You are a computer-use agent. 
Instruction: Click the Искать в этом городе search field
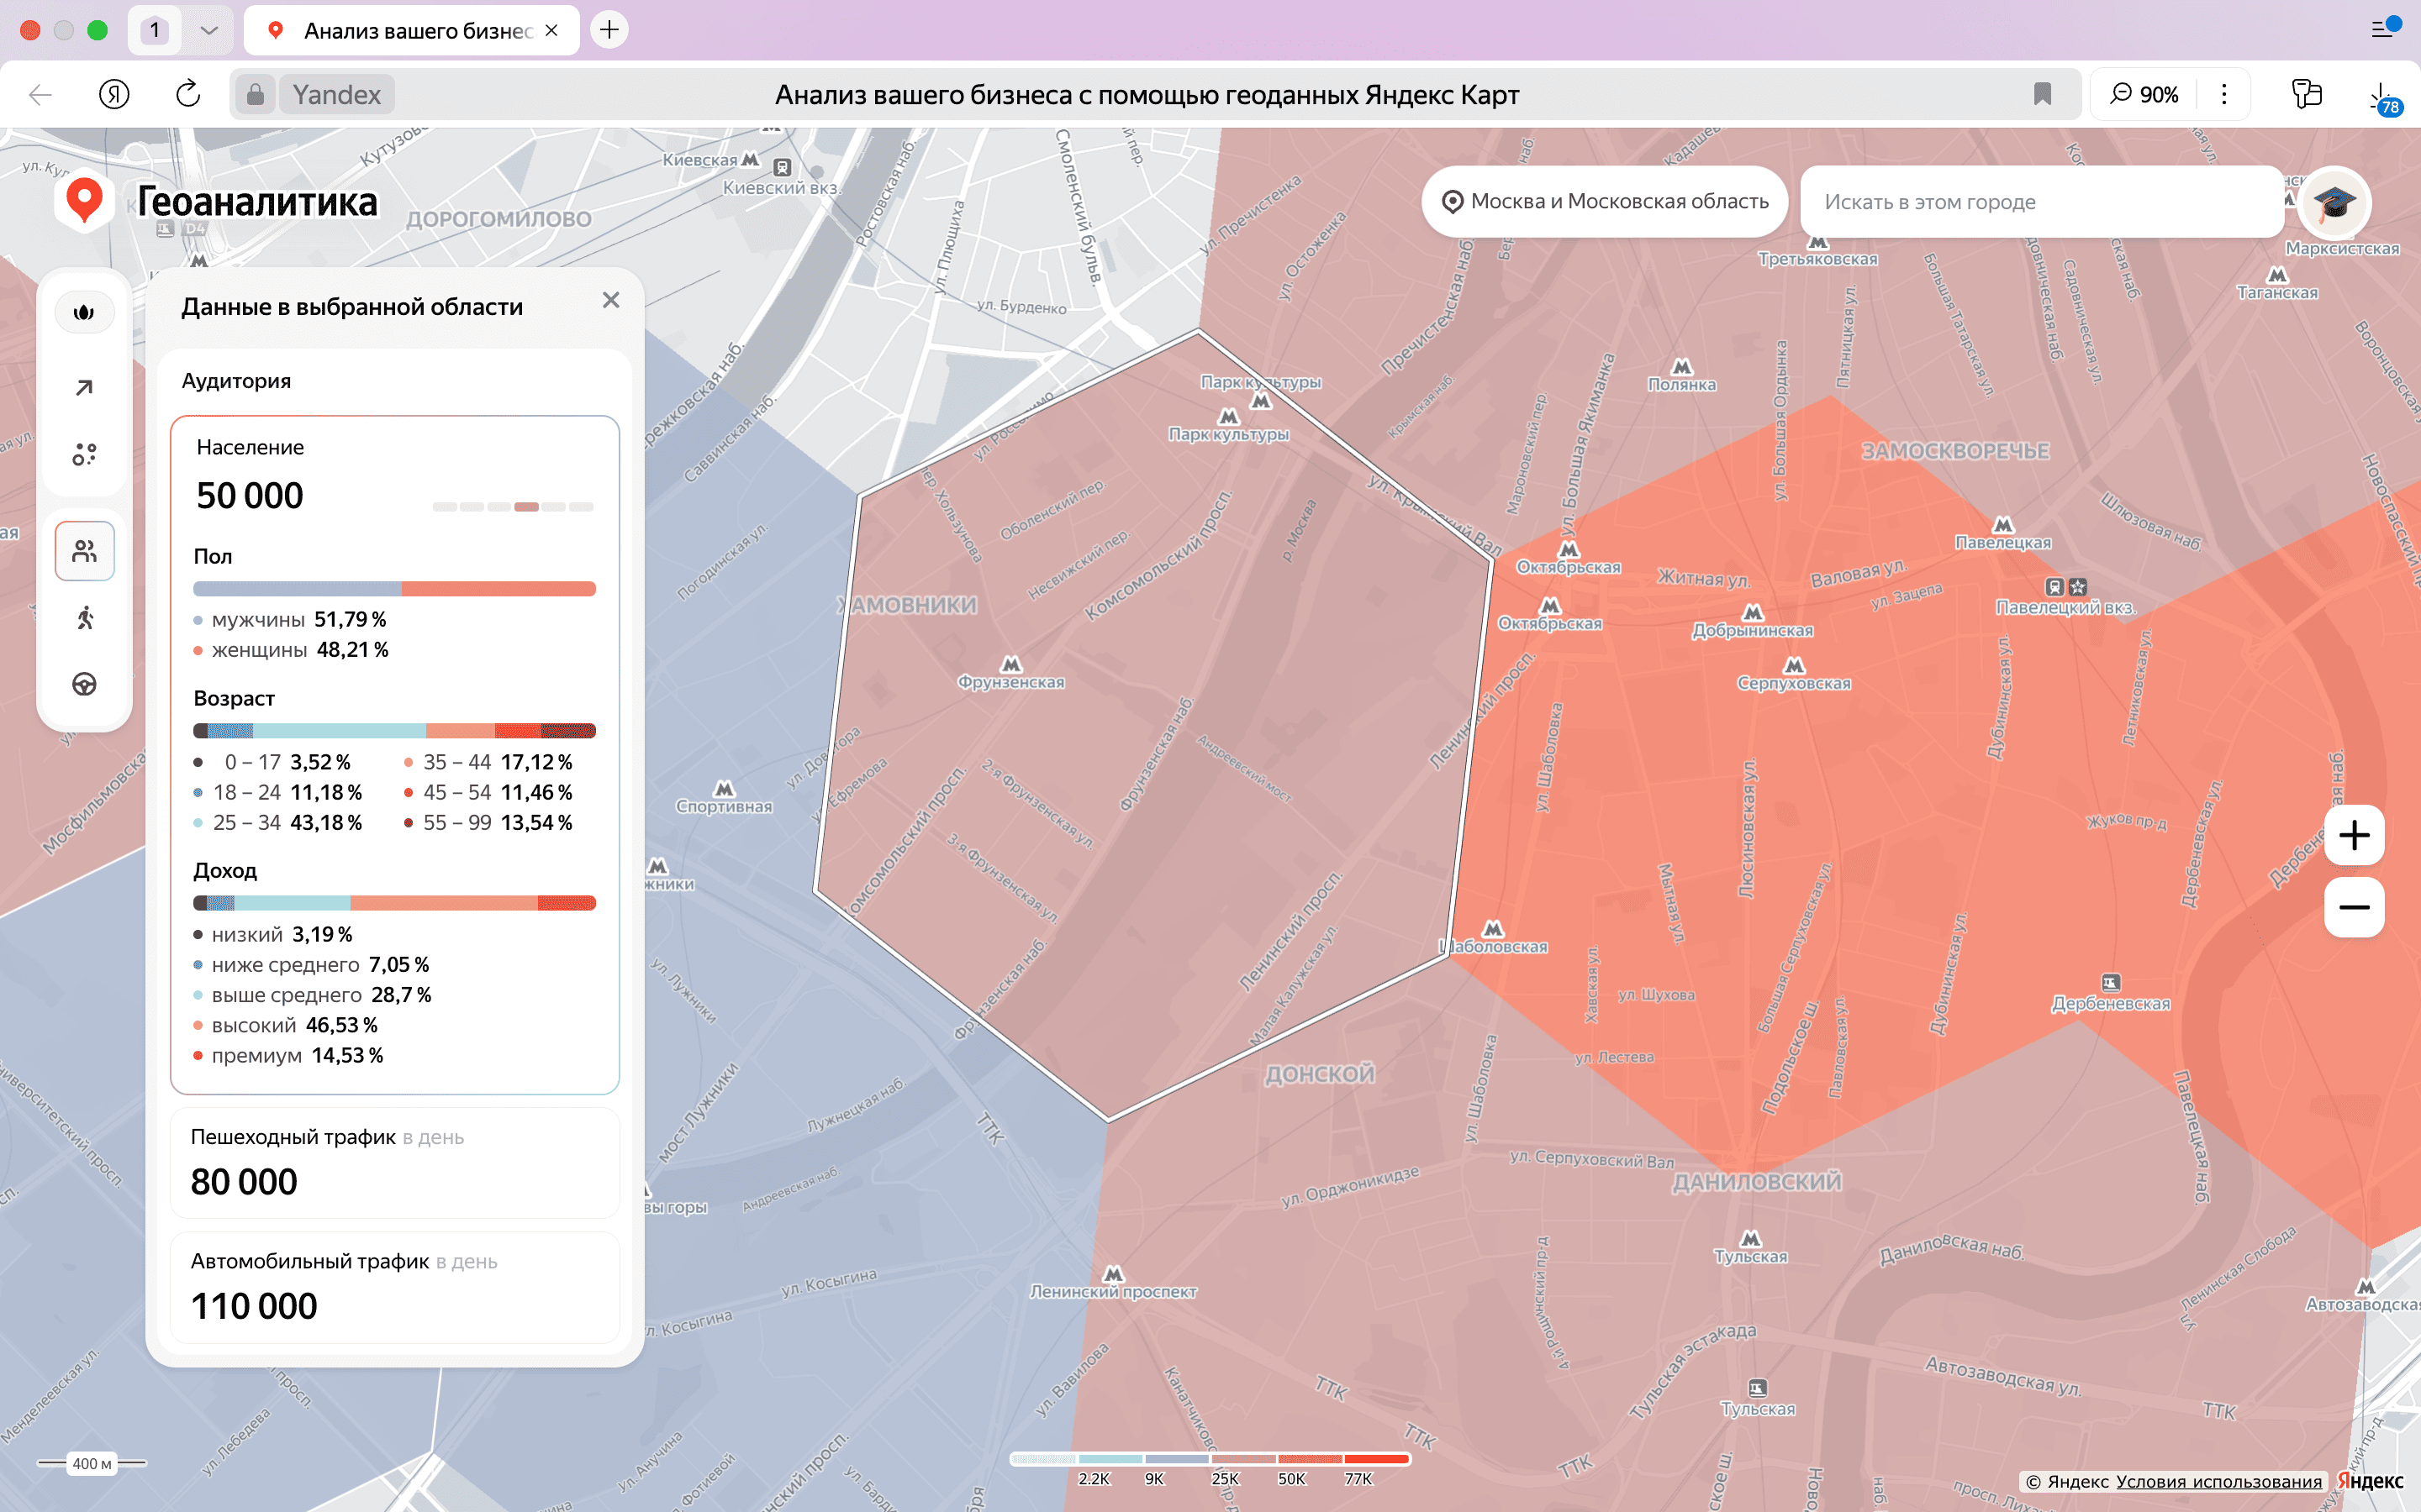point(2041,202)
